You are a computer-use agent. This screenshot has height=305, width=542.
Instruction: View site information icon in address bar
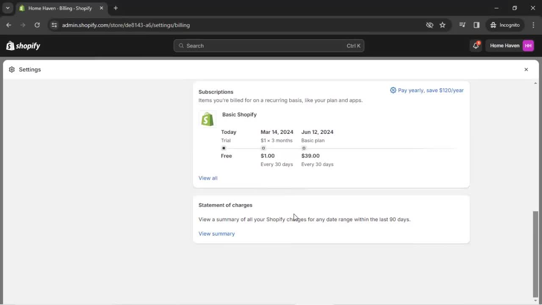coord(54,25)
